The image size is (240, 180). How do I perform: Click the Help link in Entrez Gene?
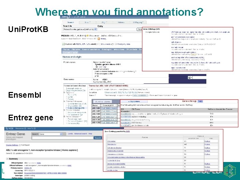point(90,134)
